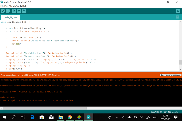Open Task View on taskbar
Image resolution: width=182 pixels, height=121 pixels.
click(23, 117)
